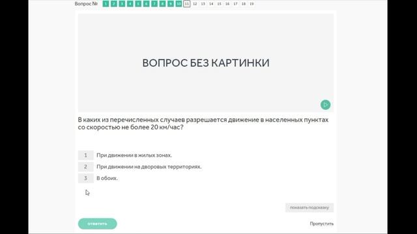
Task: Go to question number 2
Action: 114,4
